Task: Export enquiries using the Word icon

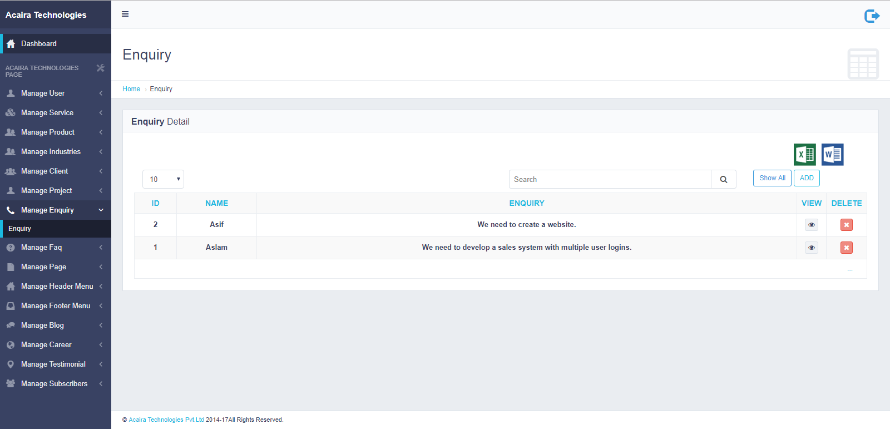Action: tap(832, 155)
